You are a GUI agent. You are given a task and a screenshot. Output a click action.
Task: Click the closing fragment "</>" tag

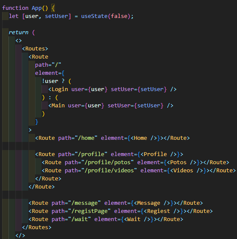(x=20, y=235)
